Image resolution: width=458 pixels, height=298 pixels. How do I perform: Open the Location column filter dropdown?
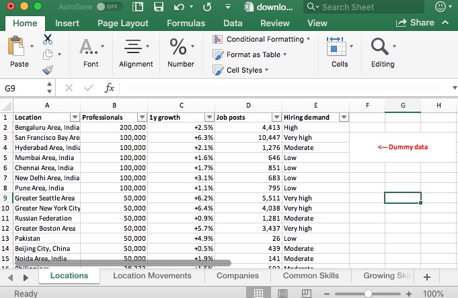pos(74,117)
